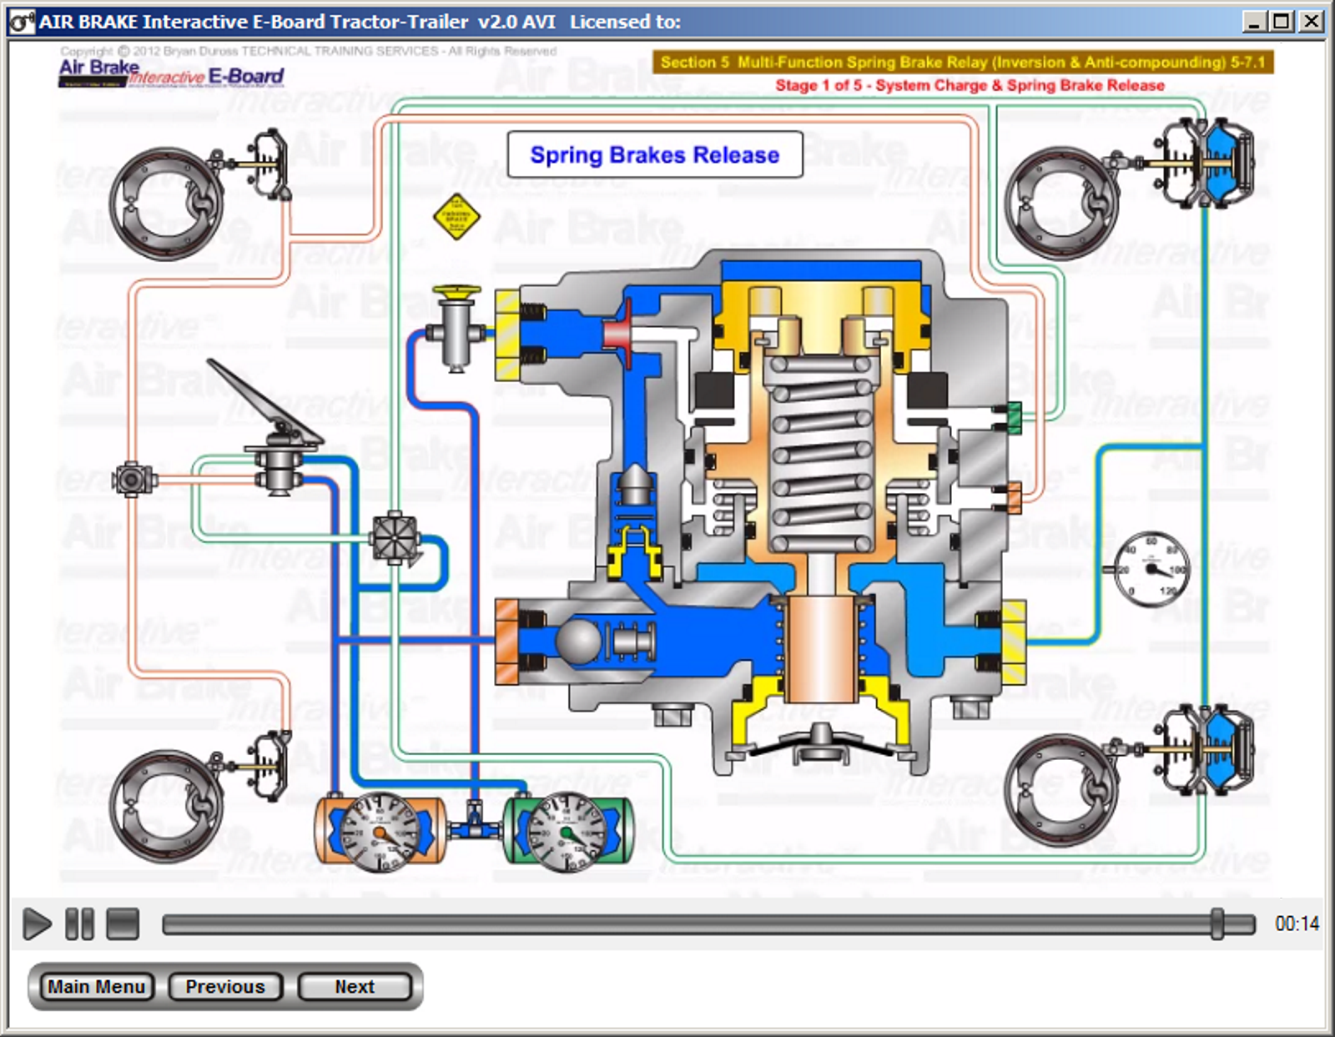Viewport: 1335px width, 1037px height.
Task: Open the Main Menu
Action: tap(96, 986)
